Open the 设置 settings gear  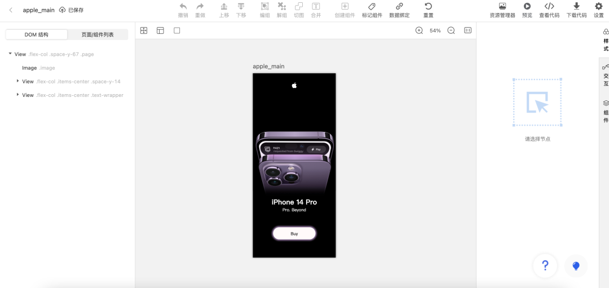click(598, 6)
